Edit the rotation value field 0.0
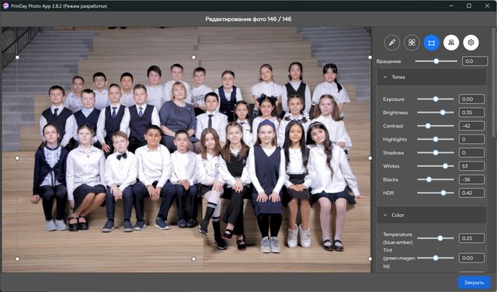The height and width of the screenshot is (292, 497). point(474,61)
